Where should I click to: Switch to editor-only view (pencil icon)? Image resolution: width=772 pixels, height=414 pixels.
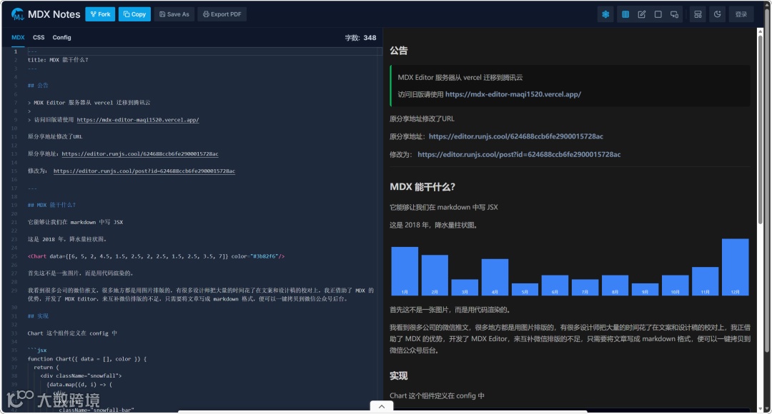point(641,14)
